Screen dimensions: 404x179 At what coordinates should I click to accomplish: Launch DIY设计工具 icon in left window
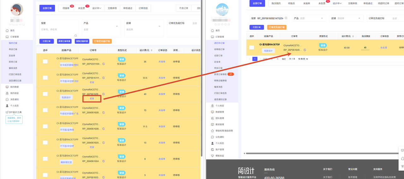(x=7, y=112)
